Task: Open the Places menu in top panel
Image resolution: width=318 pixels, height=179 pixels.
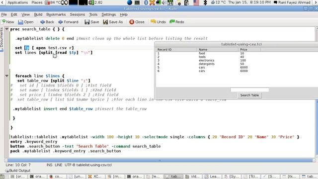Action: [37, 2]
